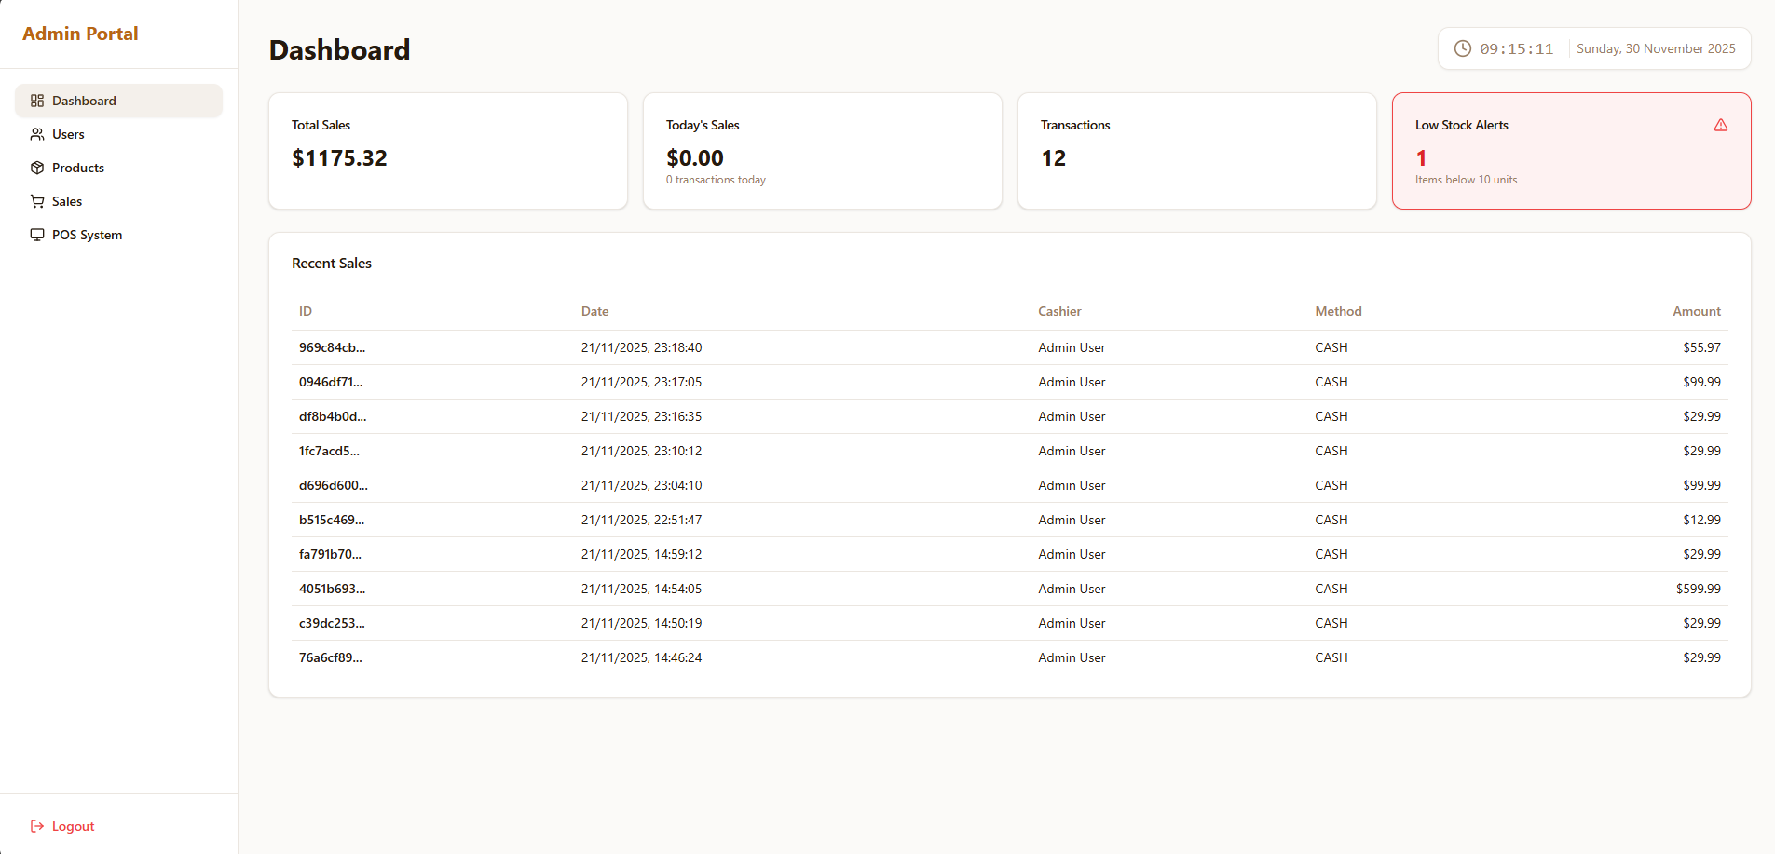Sort by the Amount column header
Image resolution: width=1775 pixels, height=854 pixels.
coord(1697,310)
